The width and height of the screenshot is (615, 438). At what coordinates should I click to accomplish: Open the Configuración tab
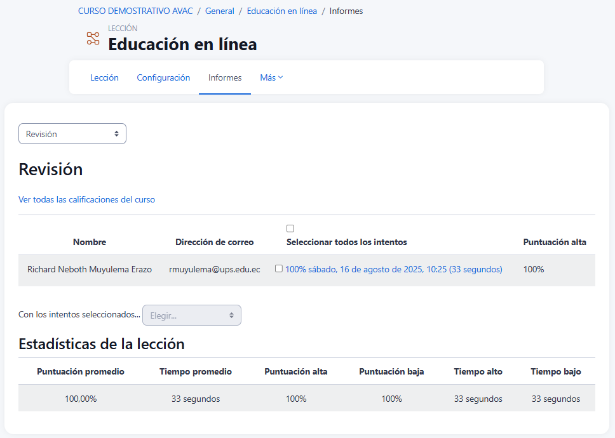click(163, 77)
